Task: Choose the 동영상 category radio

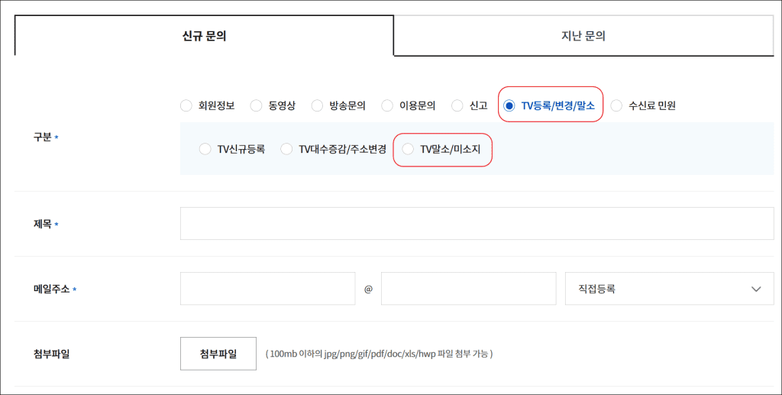Action: coord(256,105)
